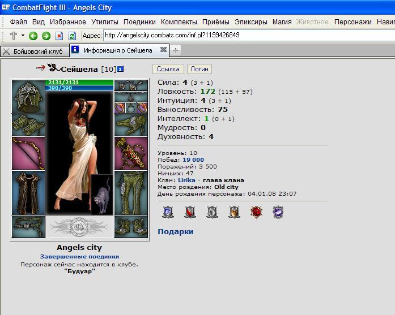Click the green gloves slot
This screenshot has width=395, height=315.
pos(131,125)
